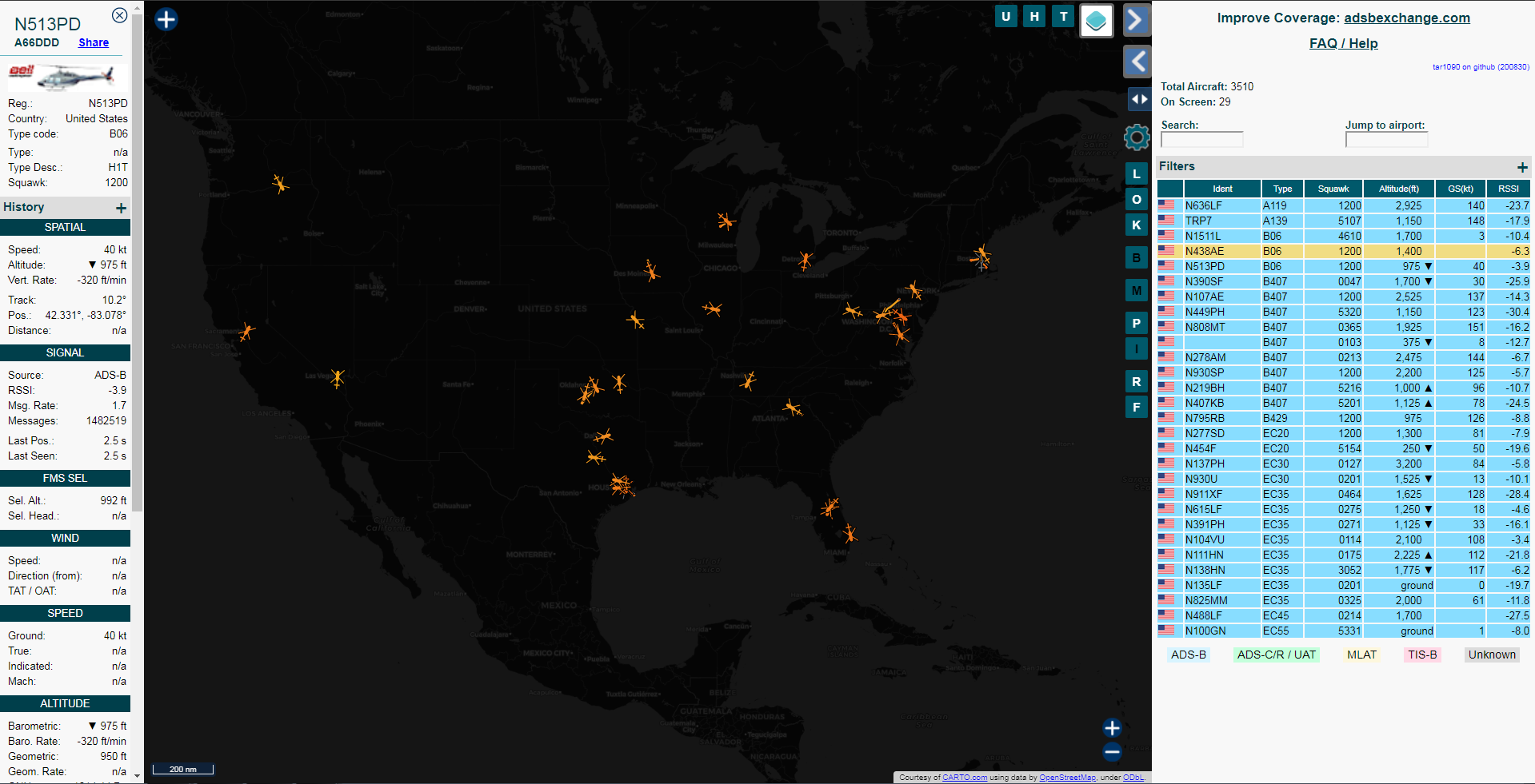Screen dimensions: 1535x784
Task: Close the N513PD aircraft info panel
Action: (119, 15)
